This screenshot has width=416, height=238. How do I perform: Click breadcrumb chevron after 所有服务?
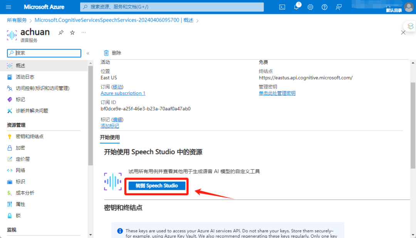point(31,21)
